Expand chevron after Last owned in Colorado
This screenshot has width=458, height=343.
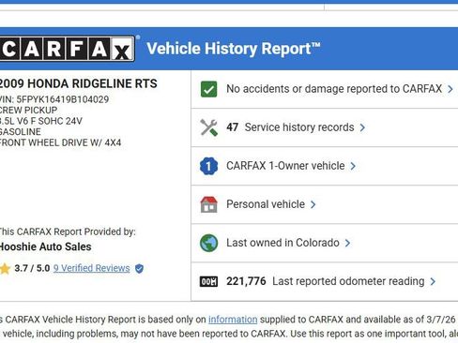point(347,243)
